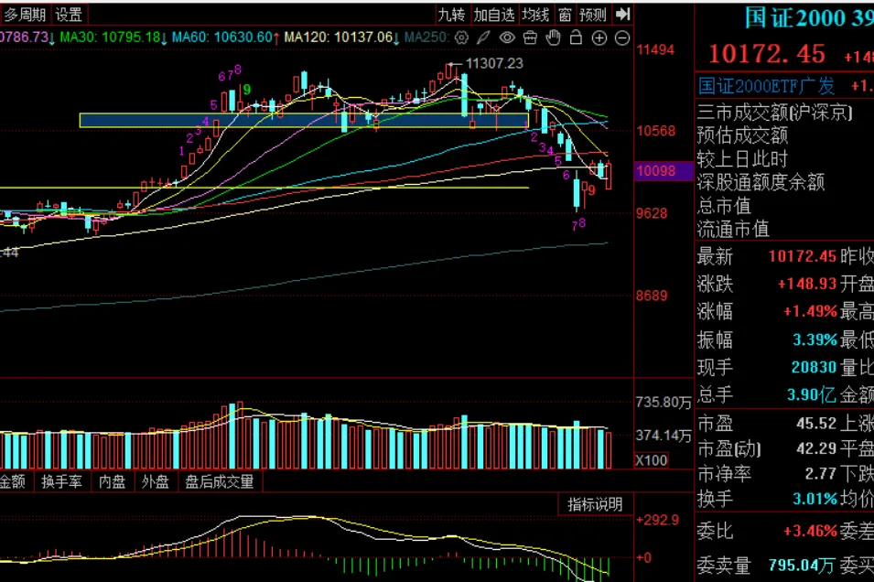Viewport: 874px width, 582px height.
Task: Click the 预估成交额 row
Action: 742,135
